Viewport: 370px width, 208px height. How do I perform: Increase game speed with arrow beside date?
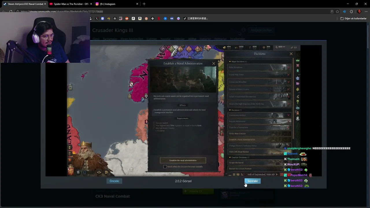(x=277, y=175)
